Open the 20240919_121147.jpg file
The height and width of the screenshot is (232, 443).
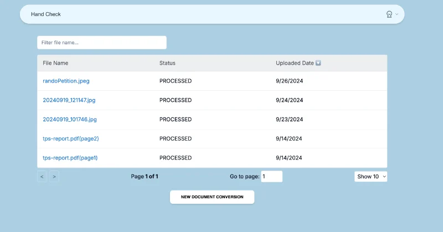[x=69, y=100]
